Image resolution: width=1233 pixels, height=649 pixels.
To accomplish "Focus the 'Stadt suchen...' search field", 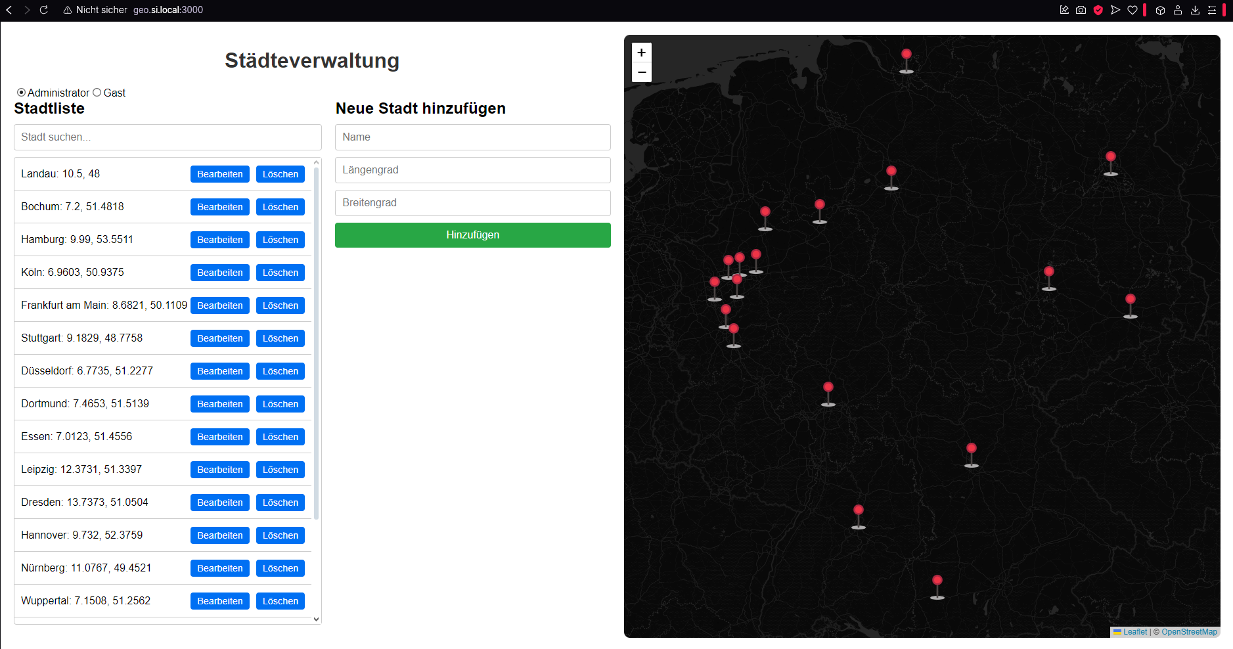I will pyautogui.click(x=168, y=137).
